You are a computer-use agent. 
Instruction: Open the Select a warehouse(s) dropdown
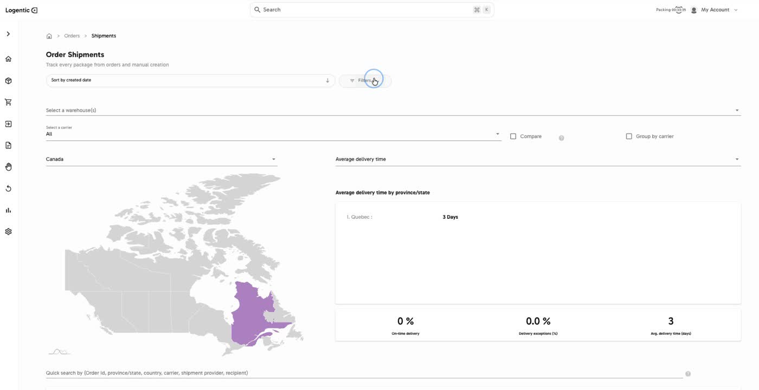click(x=393, y=110)
